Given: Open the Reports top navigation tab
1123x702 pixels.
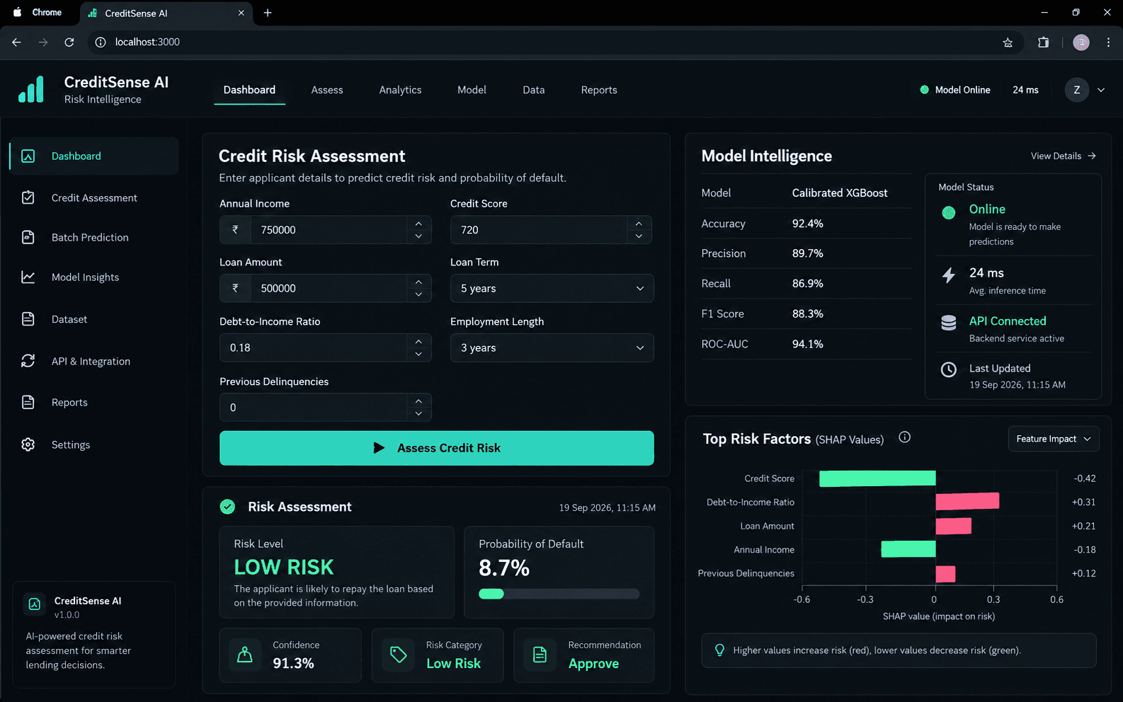Looking at the screenshot, I should pos(599,90).
